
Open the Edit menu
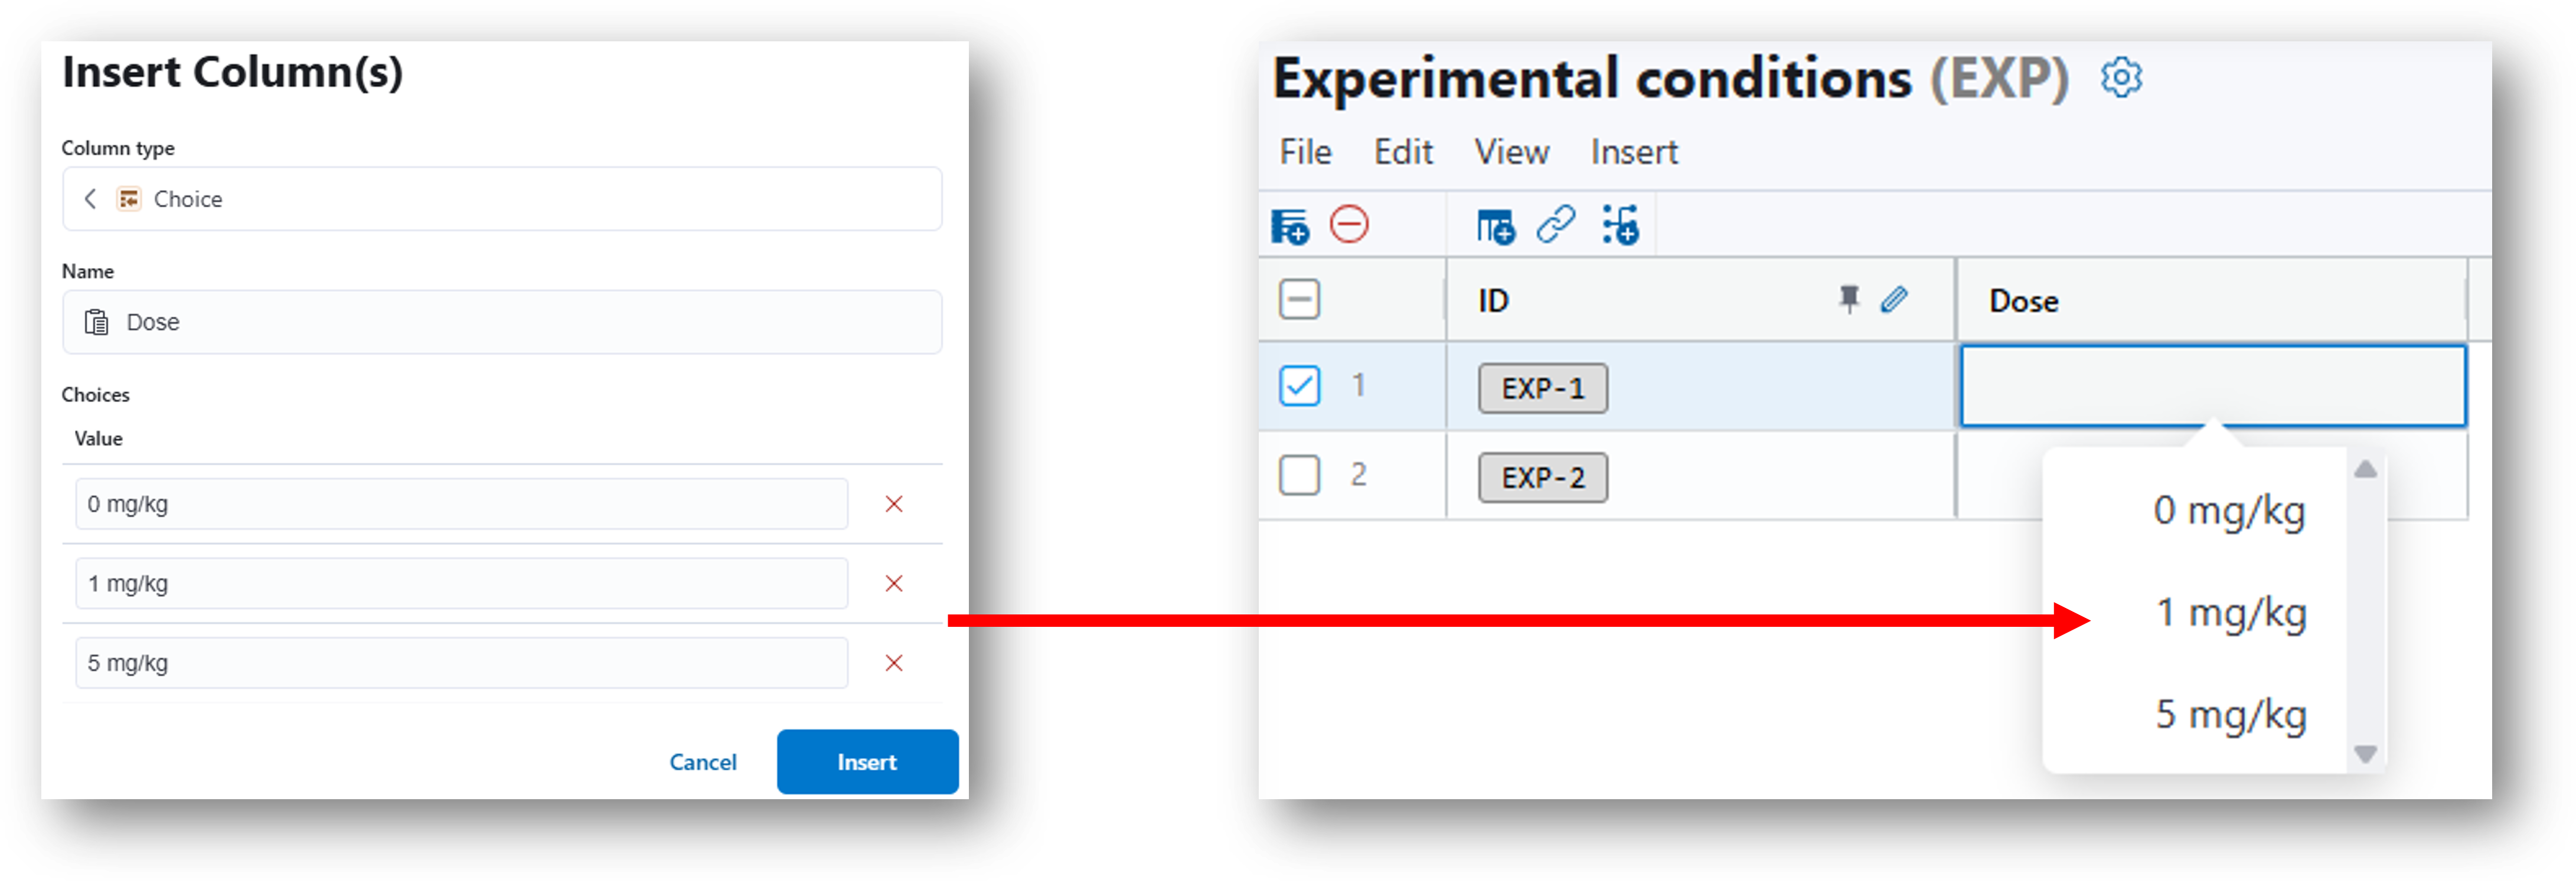click(1403, 152)
